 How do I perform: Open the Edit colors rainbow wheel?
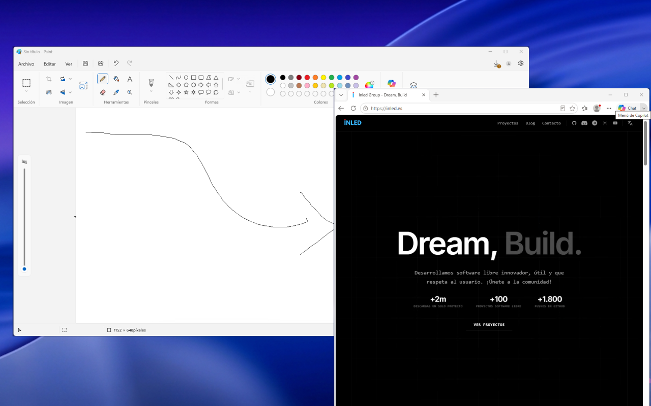[369, 85]
